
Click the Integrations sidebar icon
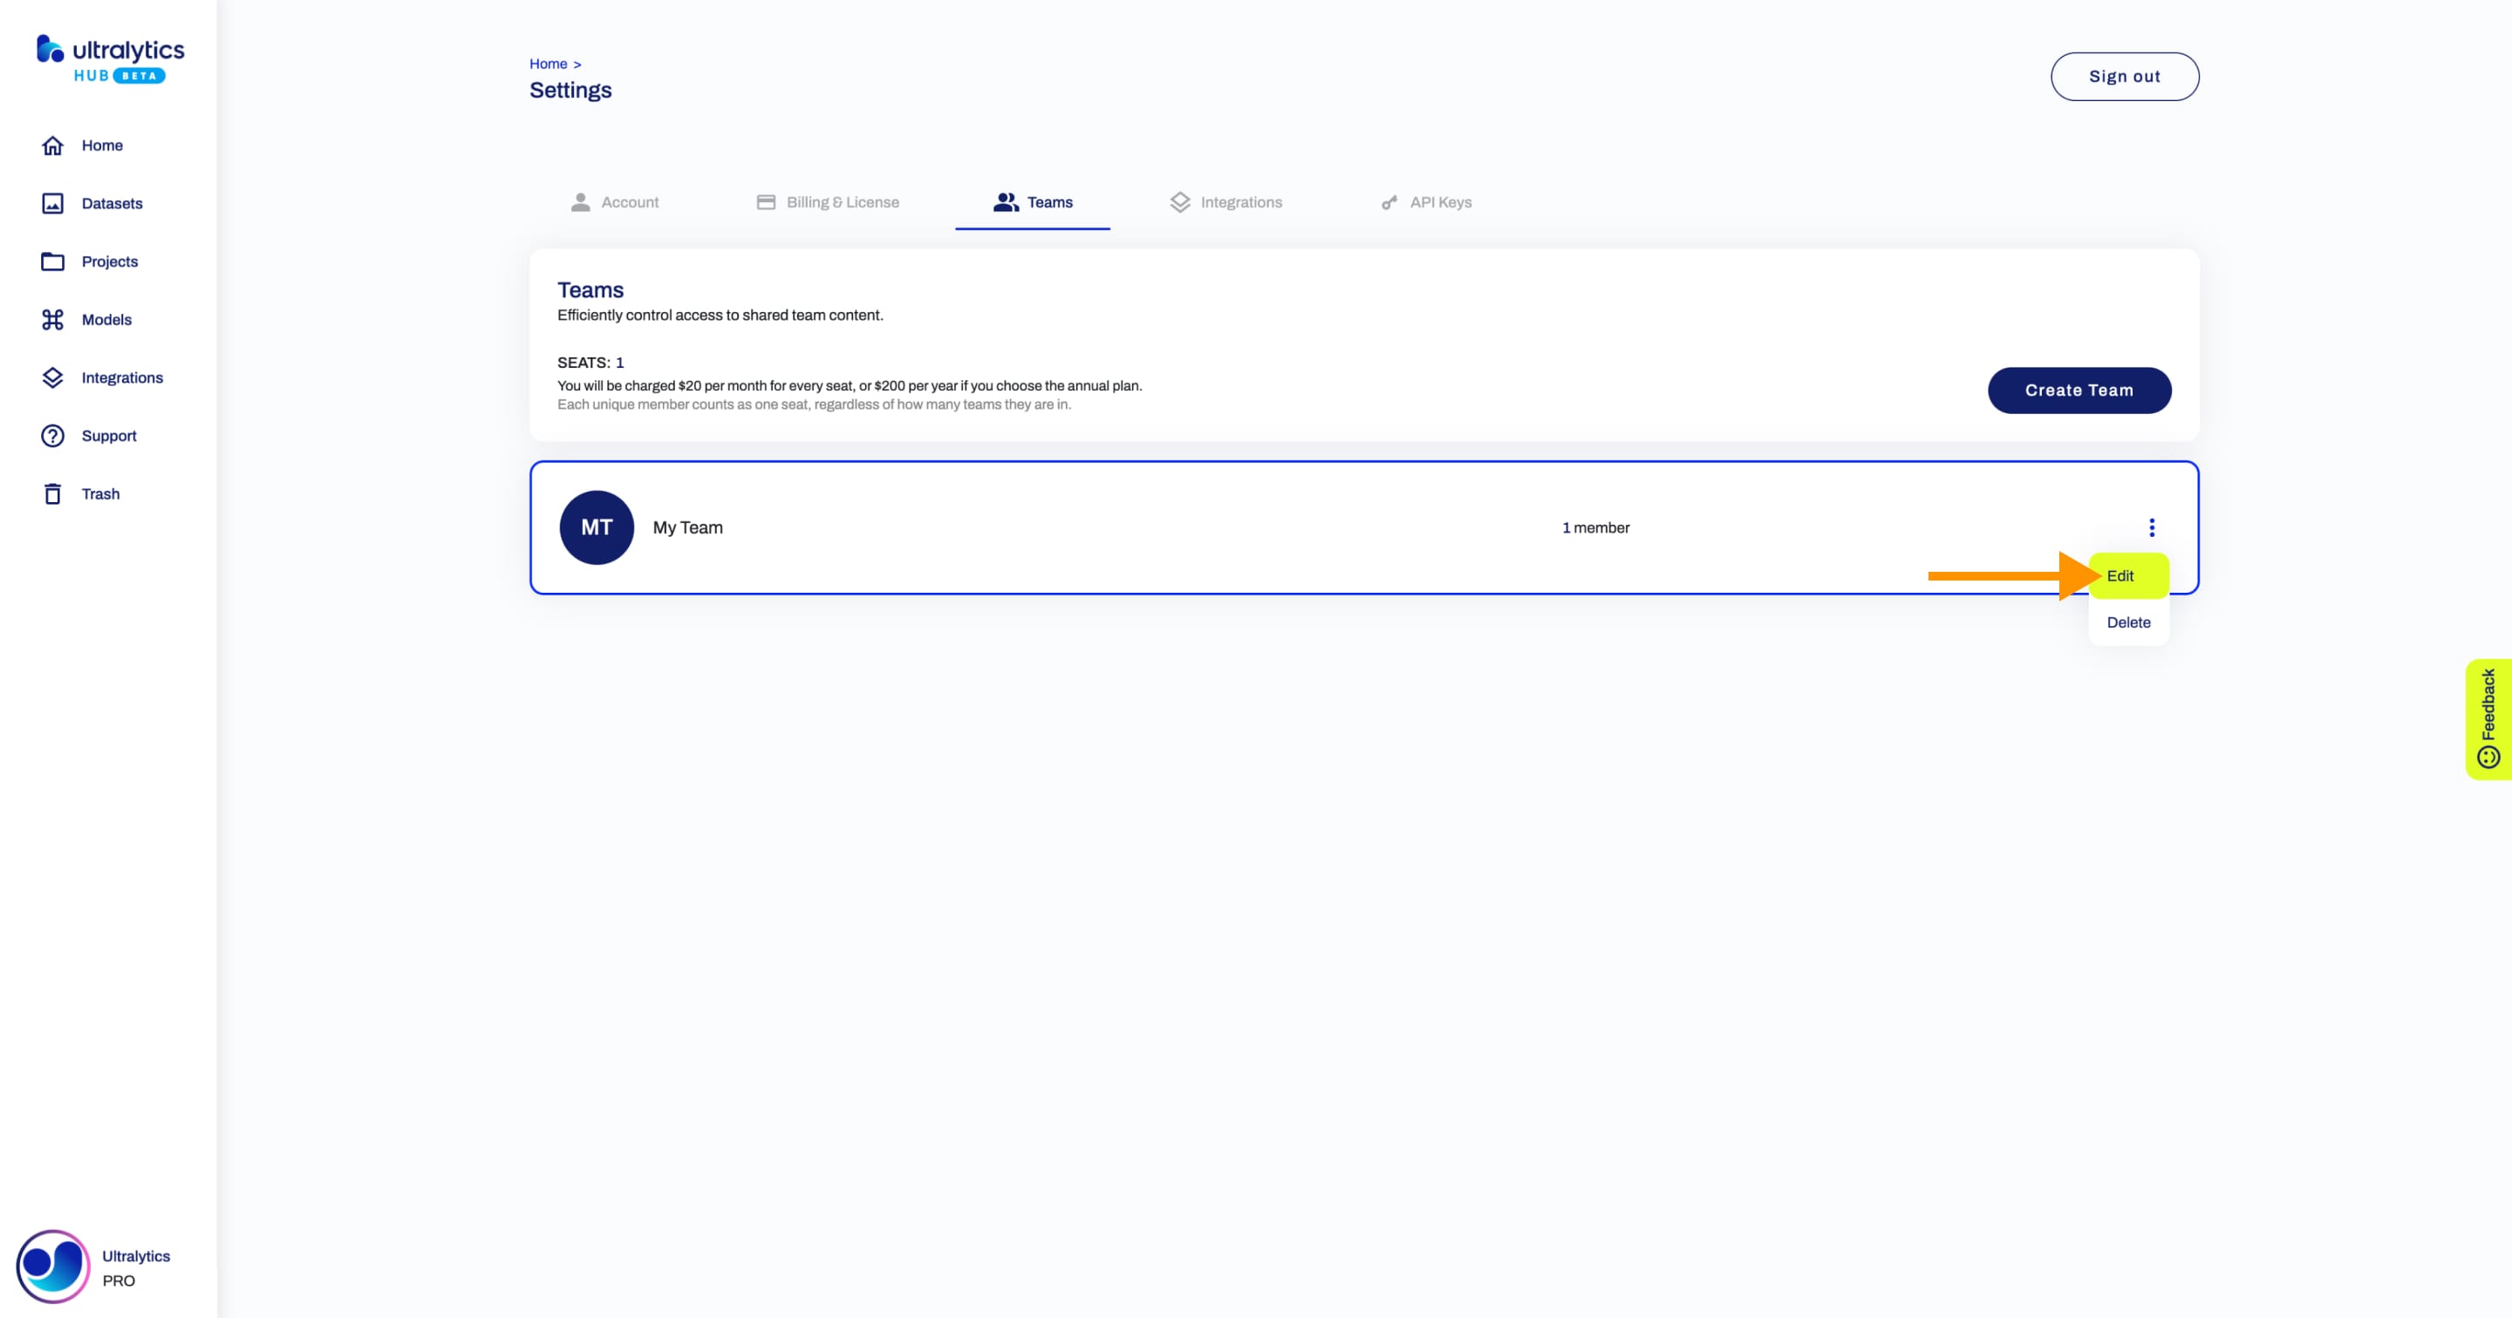pyautogui.click(x=51, y=377)
